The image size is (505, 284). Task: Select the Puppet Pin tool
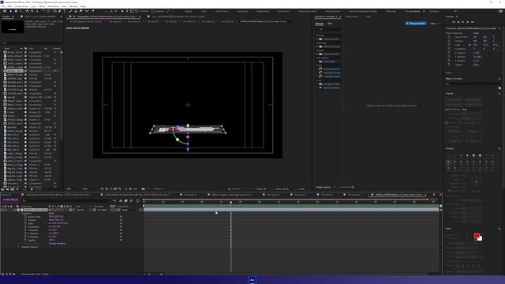[x=93, y=11]
